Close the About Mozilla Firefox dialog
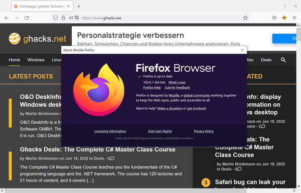 (242, 50)
